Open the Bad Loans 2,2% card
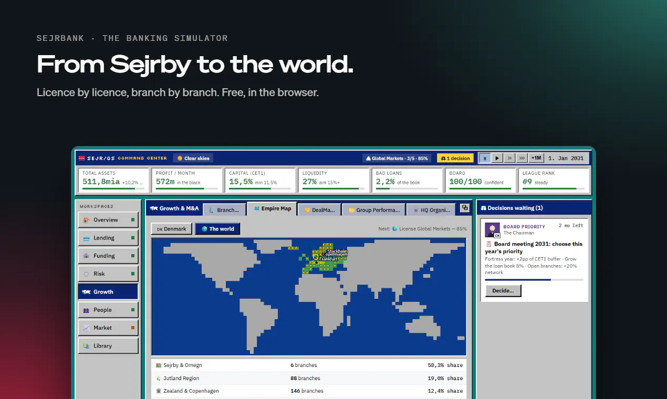 point(407,180)
